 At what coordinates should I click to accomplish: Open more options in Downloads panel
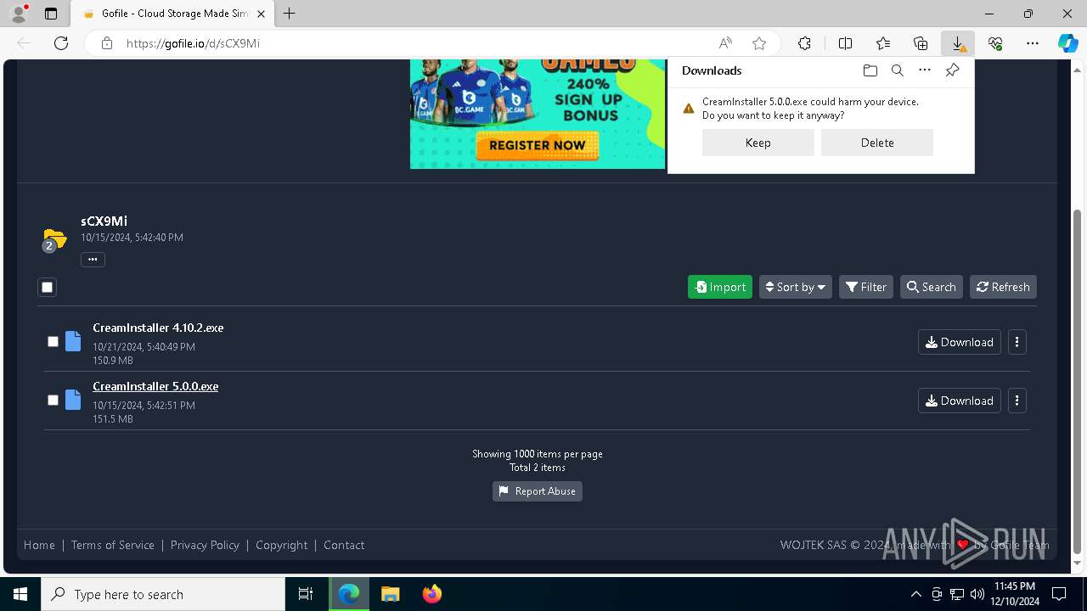point(925,70)
